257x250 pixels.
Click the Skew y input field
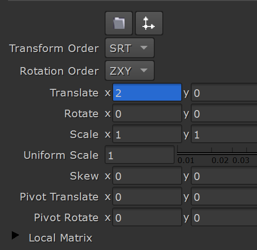pyautogui.click(x=224, y=175)
